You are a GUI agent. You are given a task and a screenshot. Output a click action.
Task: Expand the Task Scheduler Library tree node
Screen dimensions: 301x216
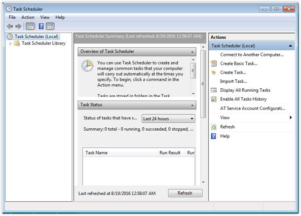10,43
